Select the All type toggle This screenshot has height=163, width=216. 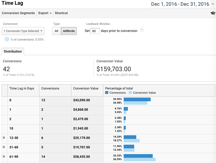pos(56,31)
